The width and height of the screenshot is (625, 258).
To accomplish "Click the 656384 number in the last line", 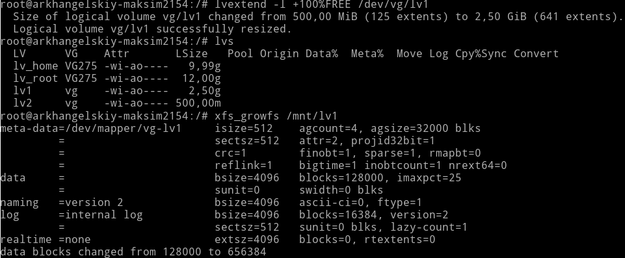I will (247, 252).
